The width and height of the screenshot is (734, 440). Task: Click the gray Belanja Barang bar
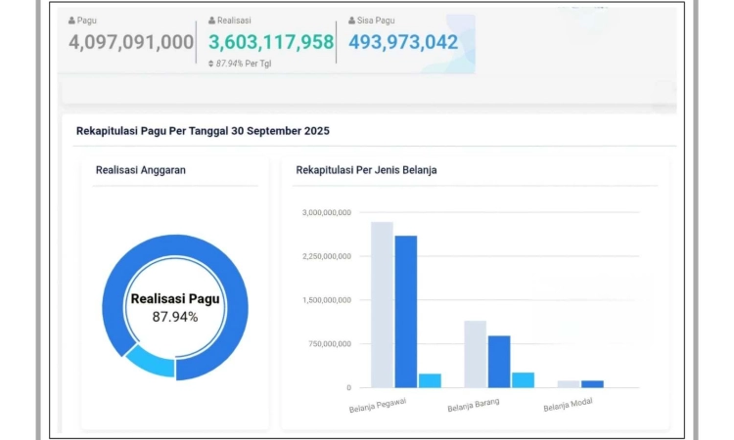476,354
